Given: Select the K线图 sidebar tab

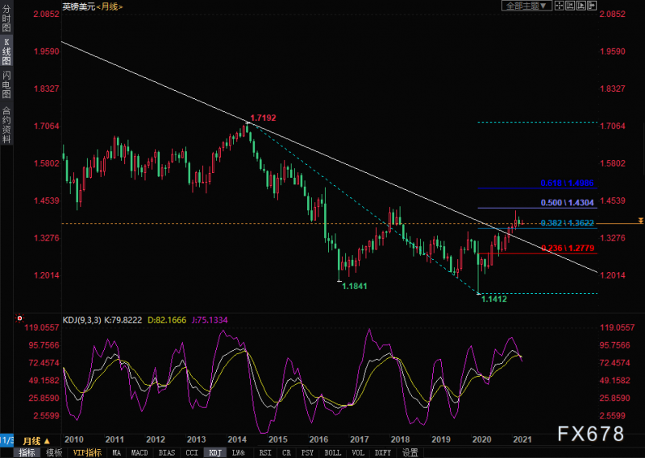Looking at the screenshot, I should click(x=6, y=52).
